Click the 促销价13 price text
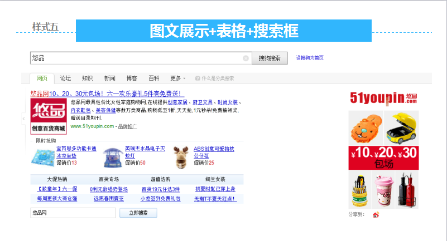Screen dimensions: 447x241 pyautogui.click(x=67, y=163)
